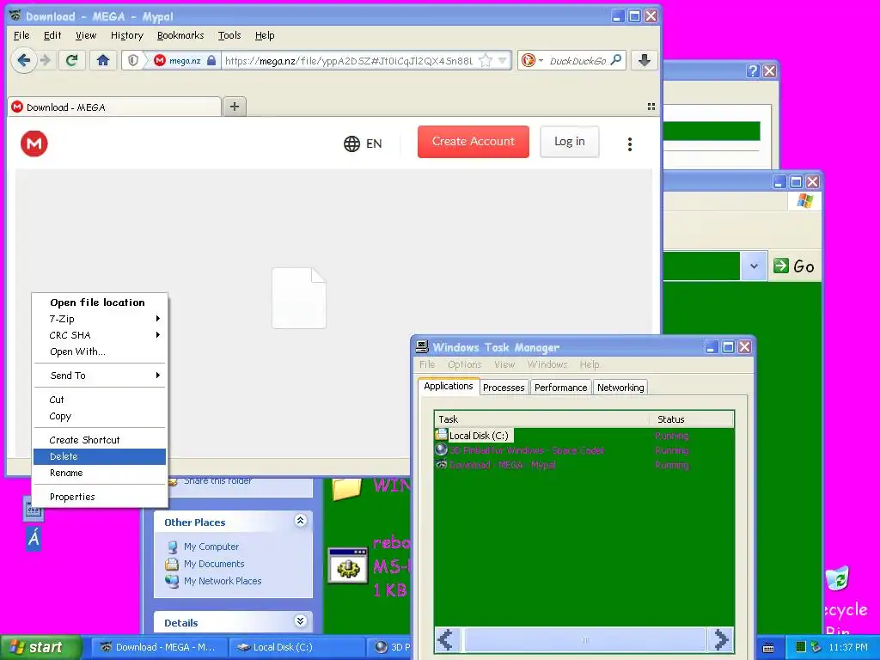Click the file placeholder icon on MEGA page
880x660 pixels.
click(x=298, y=298)
